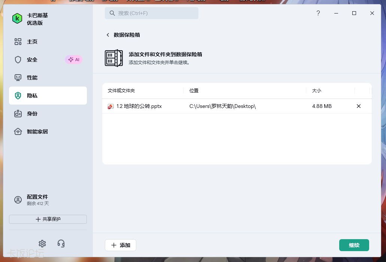Open help with the question mark icon

tap(318, 13)
